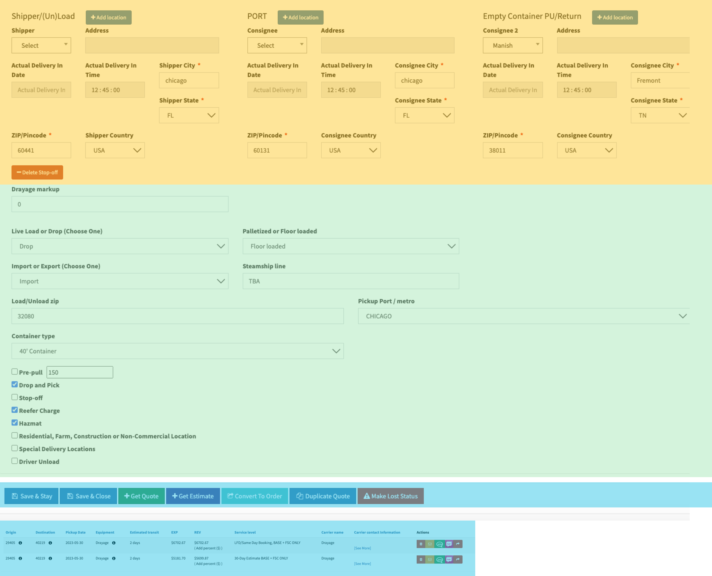This screenshot has width=712, height=576.
Task: Expand the Pickup Port / metro dropdown
Action: pos(523,316)
